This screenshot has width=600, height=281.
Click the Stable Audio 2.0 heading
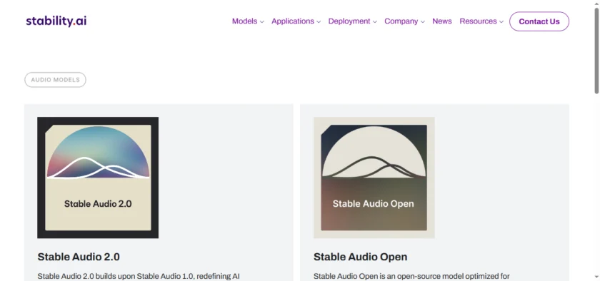coord(79,257)
